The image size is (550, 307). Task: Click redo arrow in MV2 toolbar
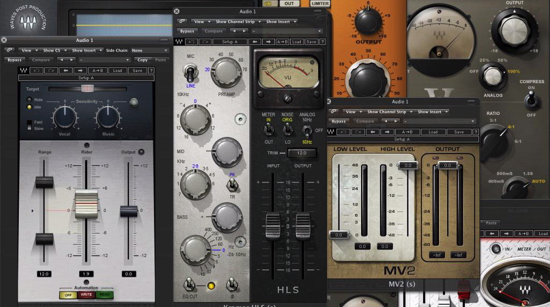358,132
